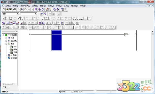Insert rising pulse contact sF7
155x94 pixels.
pyautogui.click(x=43, y=18)
